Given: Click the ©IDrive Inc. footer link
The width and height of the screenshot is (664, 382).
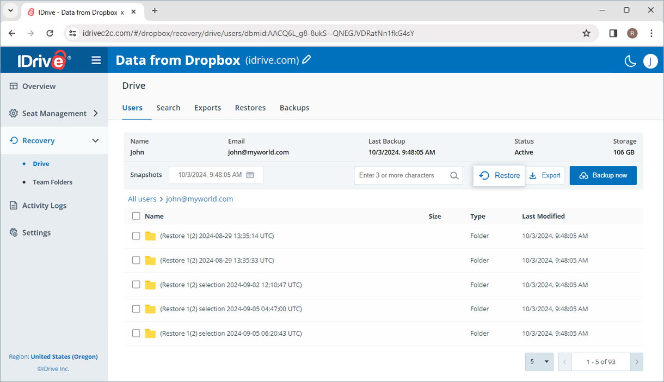Looking at the screenshot, I should 53,369.
